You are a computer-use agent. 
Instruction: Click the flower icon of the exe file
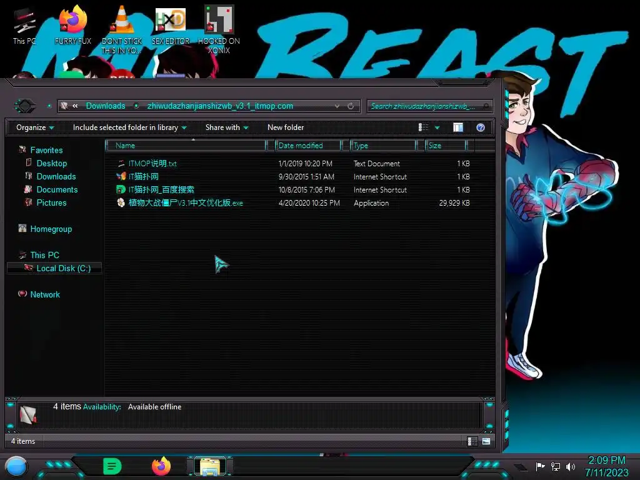121,202
